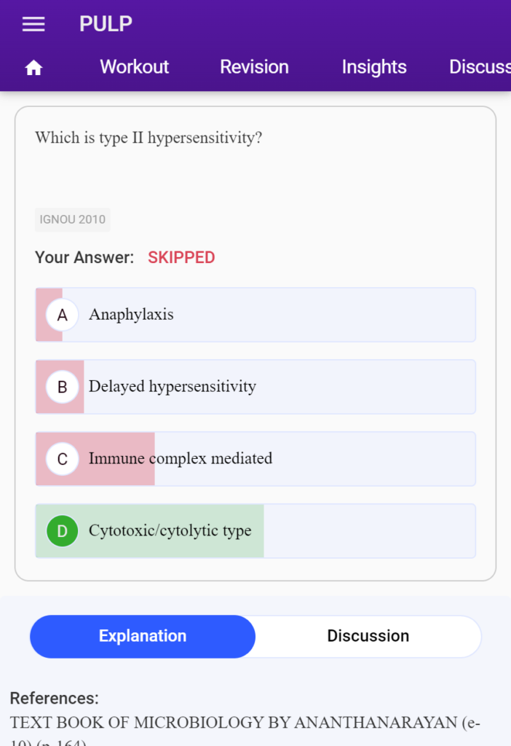Choose the Immune complex mediated option
This screenshot has width=511, height=746.
click(255, 459)
